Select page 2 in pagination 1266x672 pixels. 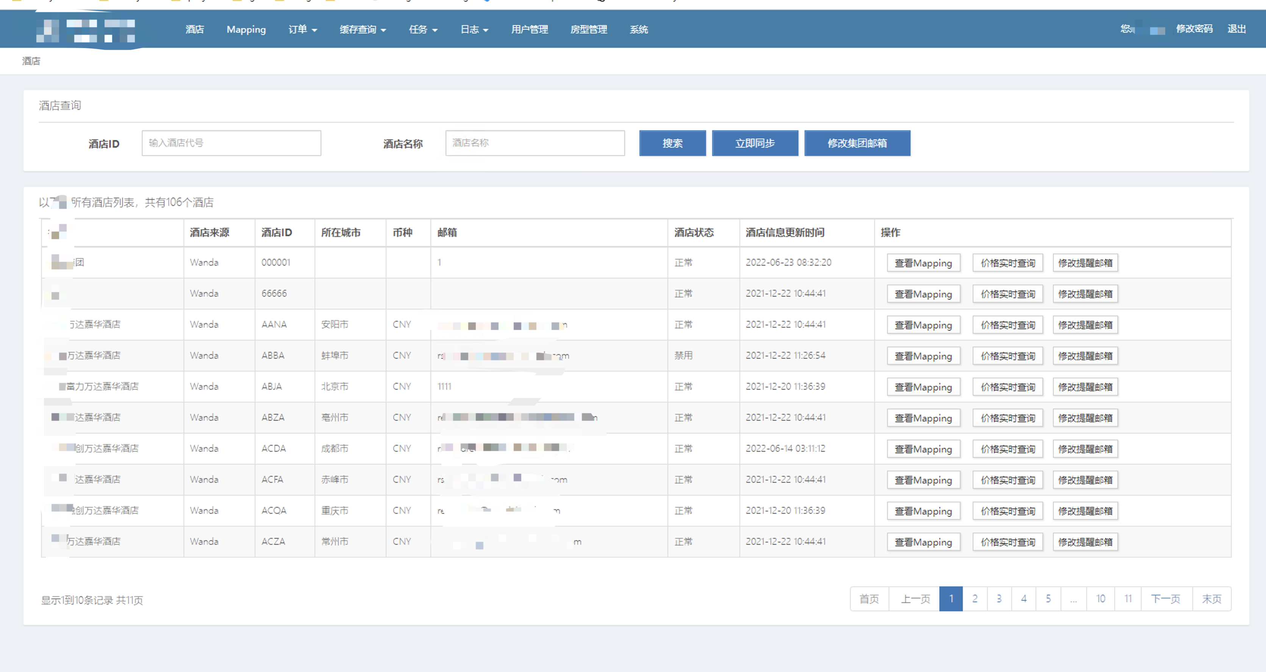point(975,598)
